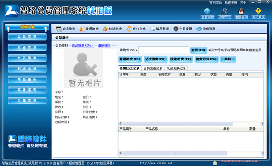This screenshot has height=166, width=272.
Task: Click history table scrollbar left arrow
Action: [x=121, y=123]
